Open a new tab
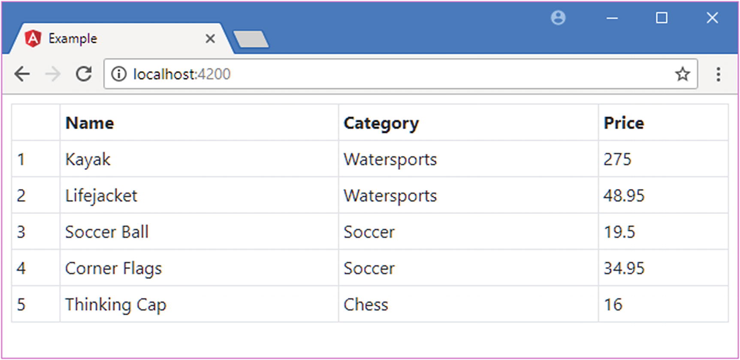 pos(251,39)
